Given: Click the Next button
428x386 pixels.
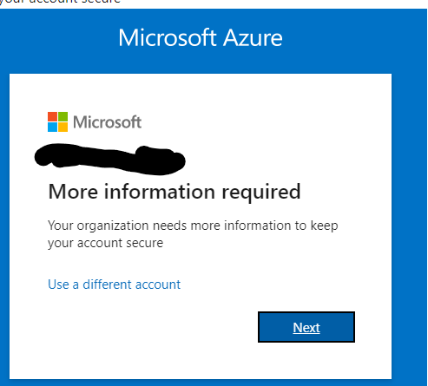Looking at the screenshot, I should 306,327.
